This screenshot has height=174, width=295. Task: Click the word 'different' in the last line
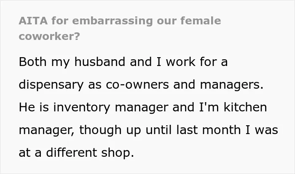coord(72,152)
